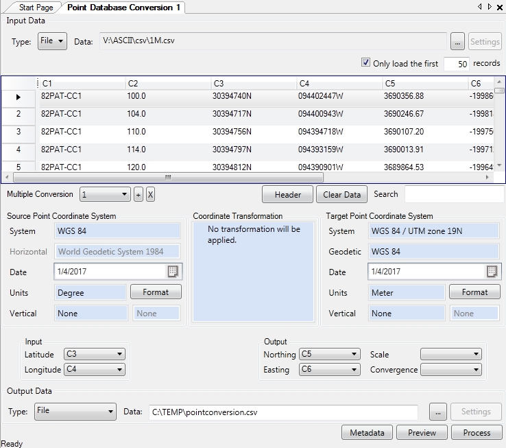Click output data Settings button
Viewport: 506px width, 448px height.
pyautogui.click(x=476, y=412)
